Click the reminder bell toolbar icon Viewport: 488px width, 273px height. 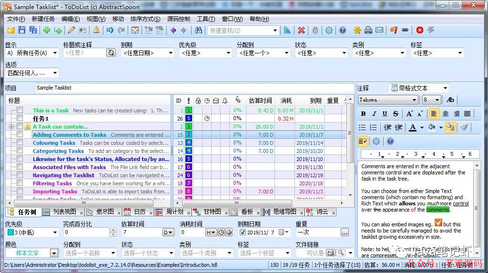pos(96,30)
